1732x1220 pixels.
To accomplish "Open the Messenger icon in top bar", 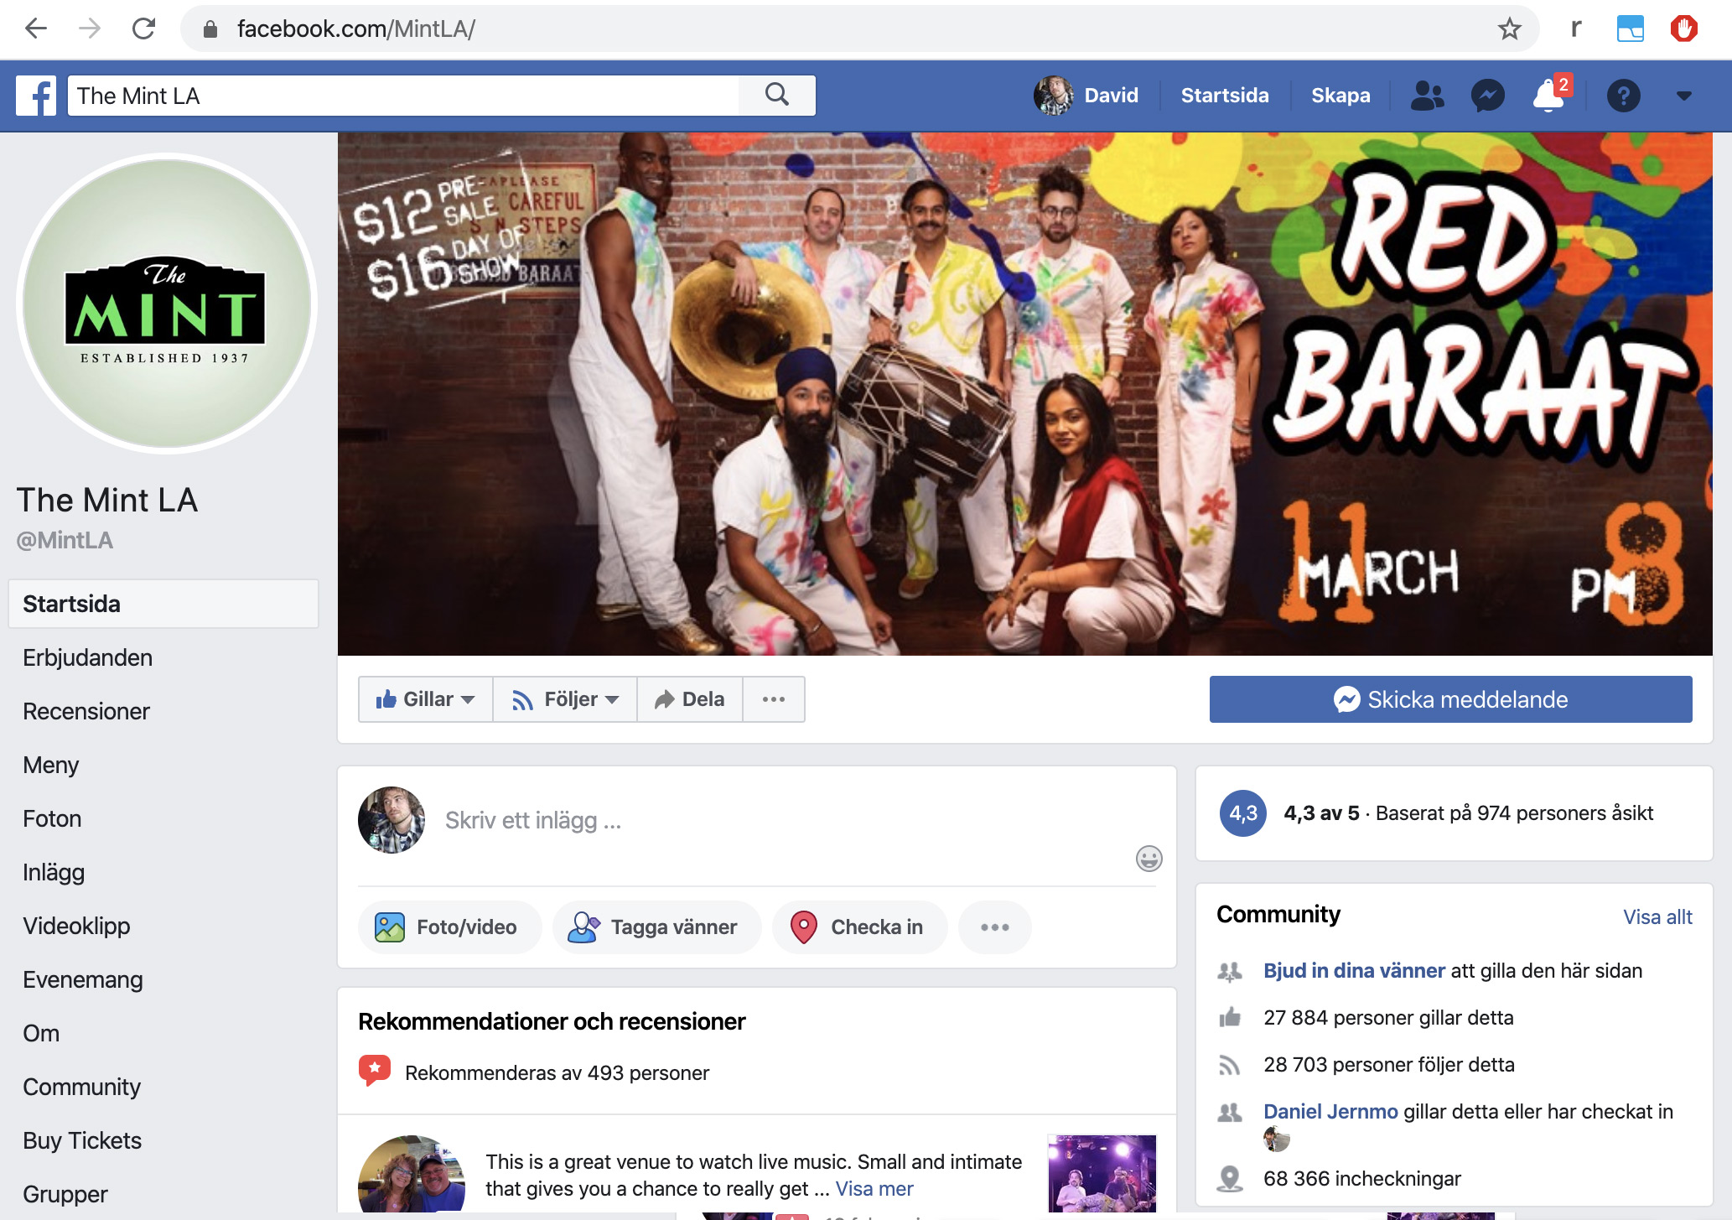I will pos(1487,96).
